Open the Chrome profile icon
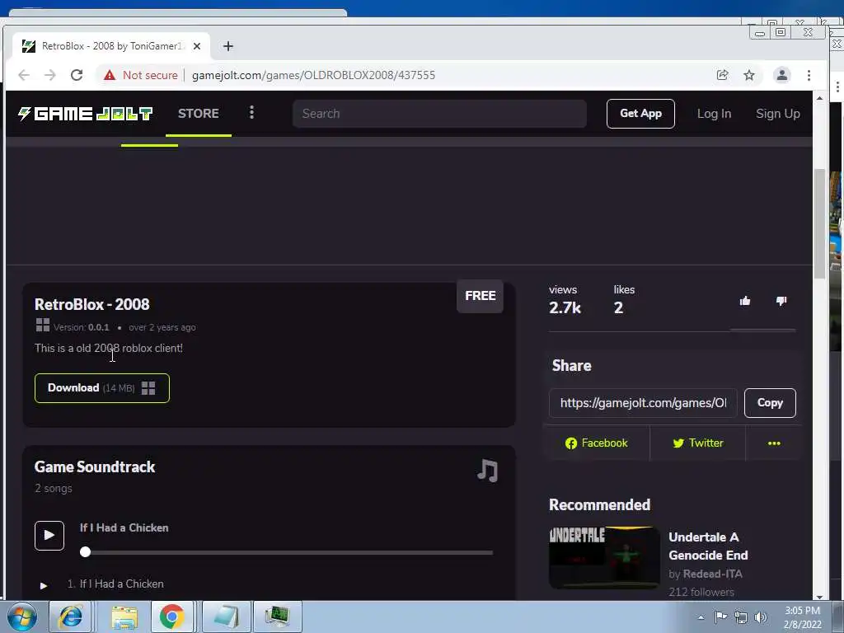The height and width of the screenshot is (633, 844). (x=781, y=75)
